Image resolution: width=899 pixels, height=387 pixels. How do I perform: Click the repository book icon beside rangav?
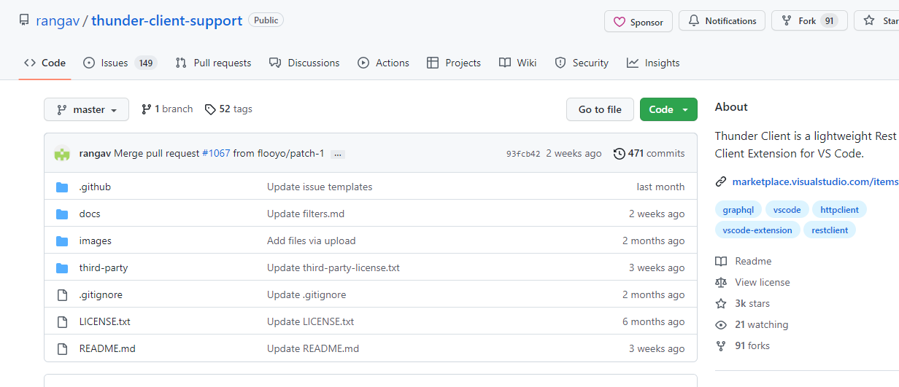coord(25,20)
